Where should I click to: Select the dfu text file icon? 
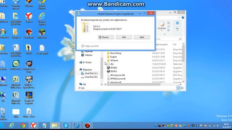point(108,64)
